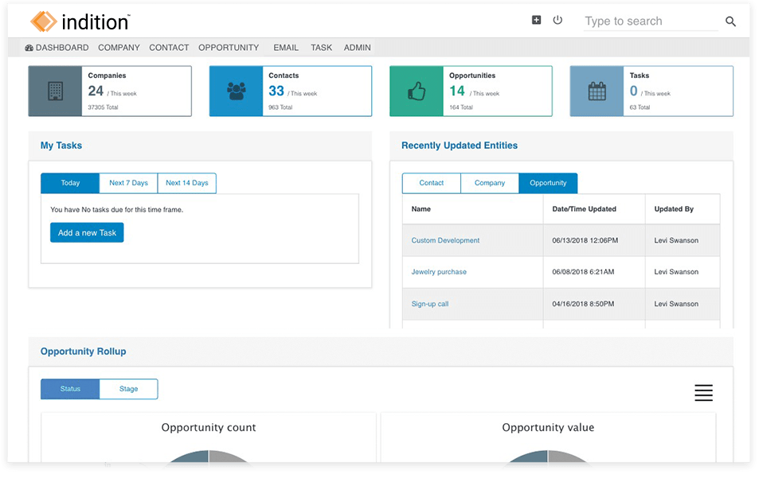Click the Opportunities count 14

[x=457, y=91]
